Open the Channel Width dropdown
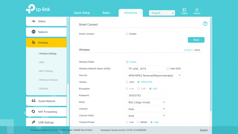This screenshot has height=134, width=238. [146, 116]
